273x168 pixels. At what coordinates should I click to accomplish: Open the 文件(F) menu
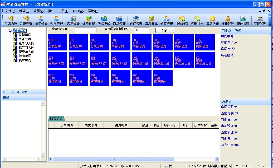10,11
